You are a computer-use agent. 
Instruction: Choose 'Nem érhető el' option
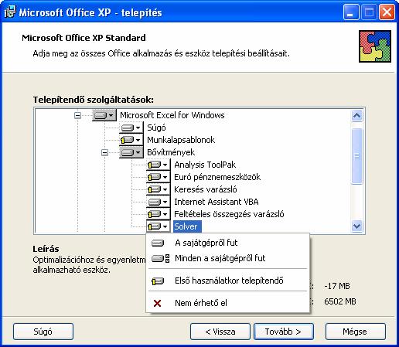click(227, 303)
